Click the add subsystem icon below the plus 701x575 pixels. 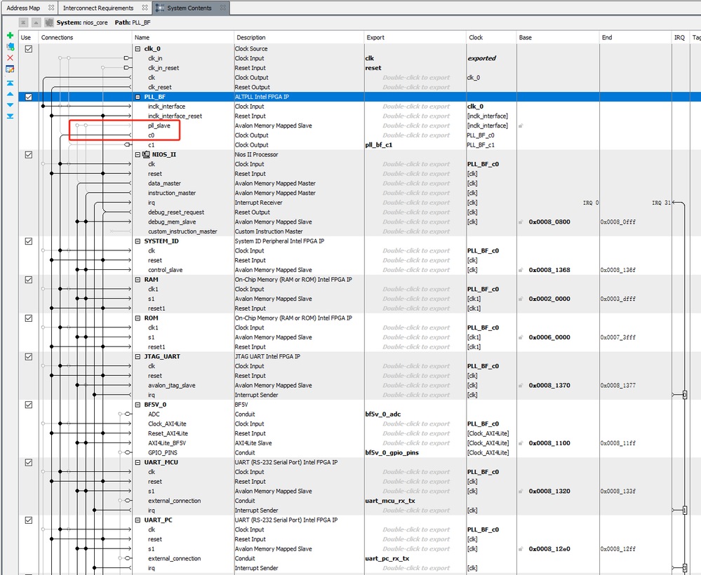[x=10, y=46]
